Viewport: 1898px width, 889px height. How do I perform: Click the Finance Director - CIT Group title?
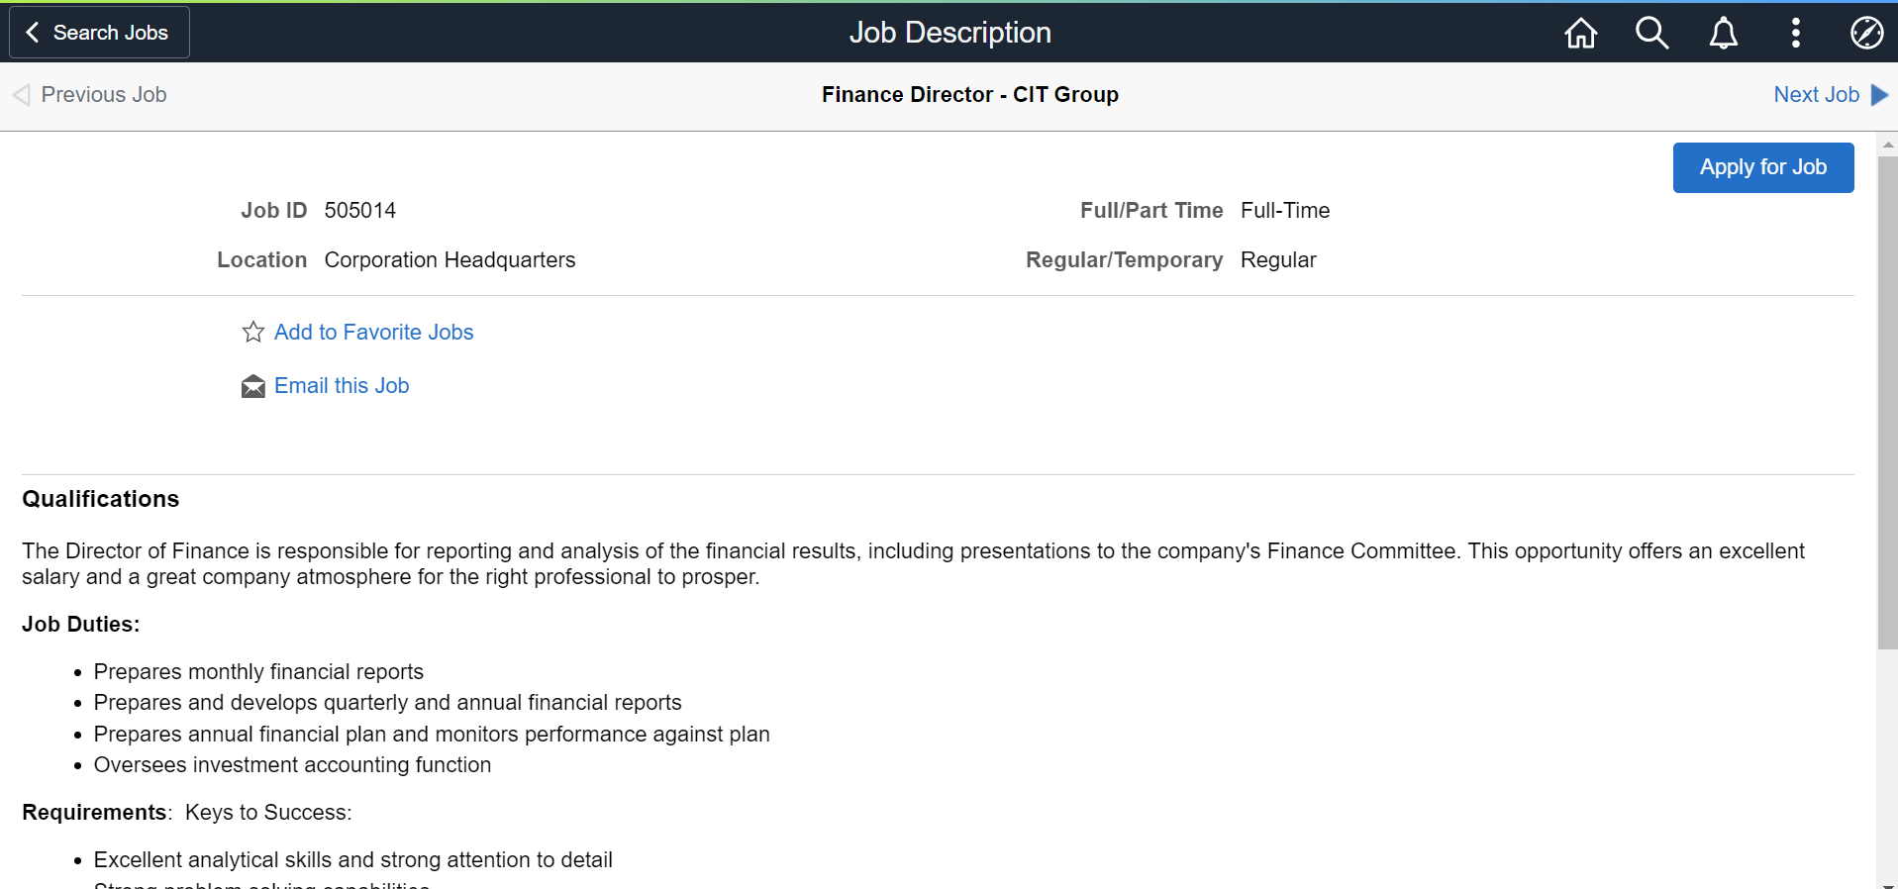pyautogui.click(x=969, y=95)
